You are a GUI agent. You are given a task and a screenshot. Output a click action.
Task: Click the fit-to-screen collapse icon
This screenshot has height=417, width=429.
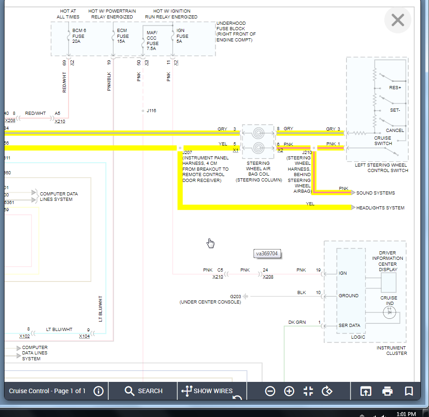[x=308, y=391]
